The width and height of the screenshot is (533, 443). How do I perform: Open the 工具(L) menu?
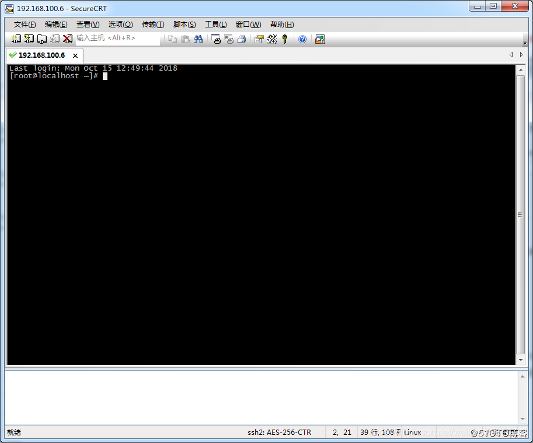click(216, 25)
